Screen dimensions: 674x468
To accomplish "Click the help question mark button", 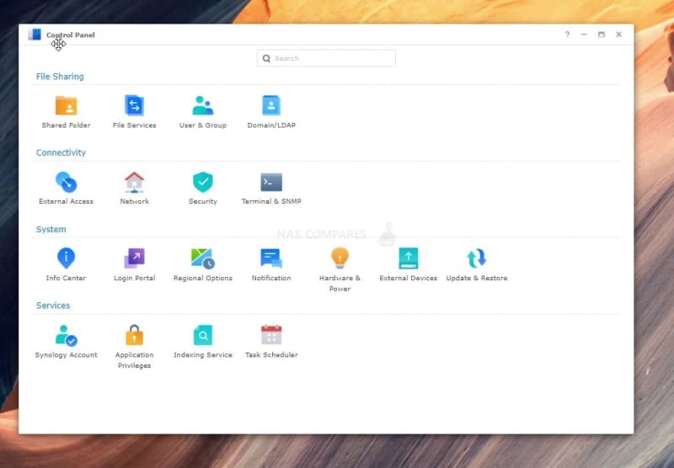I will (567, 35).
